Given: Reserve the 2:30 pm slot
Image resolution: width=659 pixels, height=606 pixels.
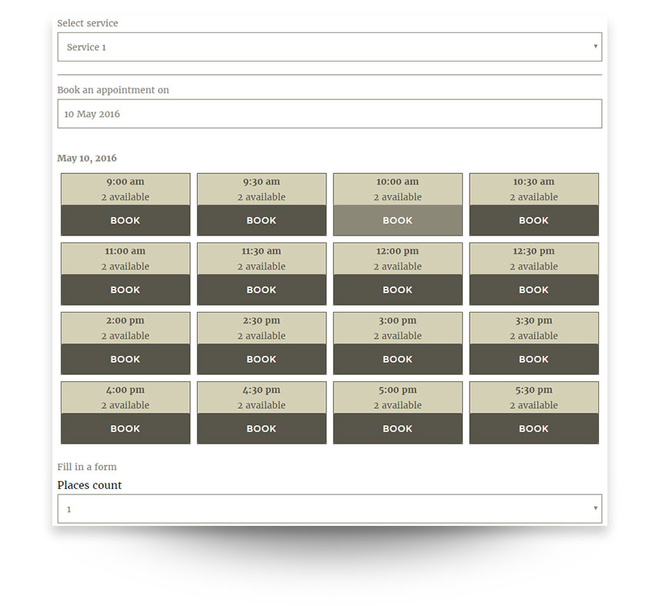Looking at the screenshot, I should (x=262, y=359).
